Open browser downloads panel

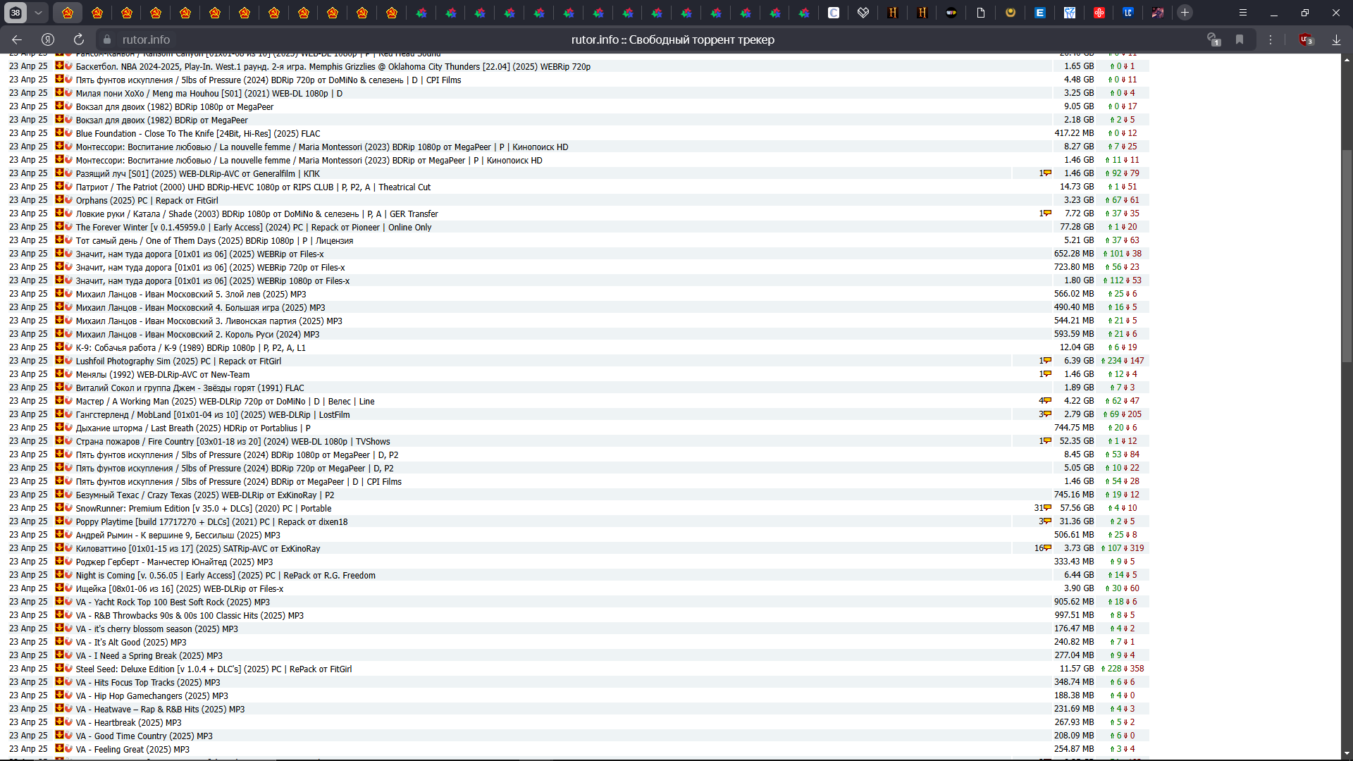click(x=1336, y=39)
